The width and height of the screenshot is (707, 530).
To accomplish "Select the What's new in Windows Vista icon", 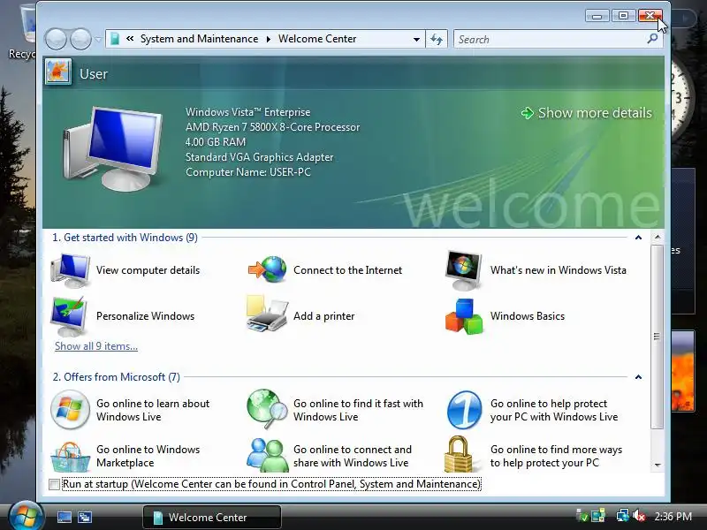I will click(x=464, y=270).
